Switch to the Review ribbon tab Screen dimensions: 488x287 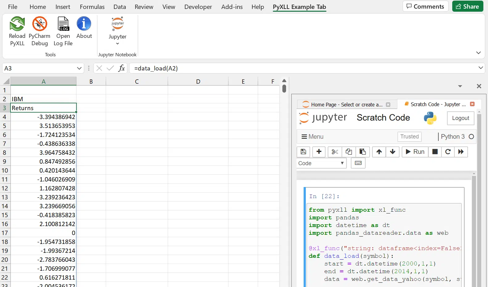144,7
